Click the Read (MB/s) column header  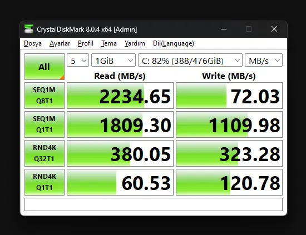[x=120, y=76]
